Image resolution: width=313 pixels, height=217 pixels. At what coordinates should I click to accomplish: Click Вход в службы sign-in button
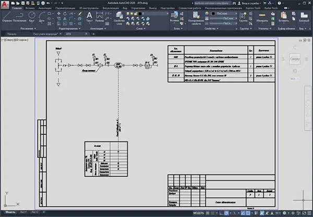tap(249, 3)
